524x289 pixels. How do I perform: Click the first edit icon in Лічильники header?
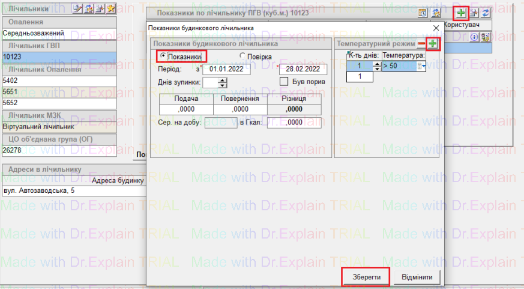(x=77, y=8)
